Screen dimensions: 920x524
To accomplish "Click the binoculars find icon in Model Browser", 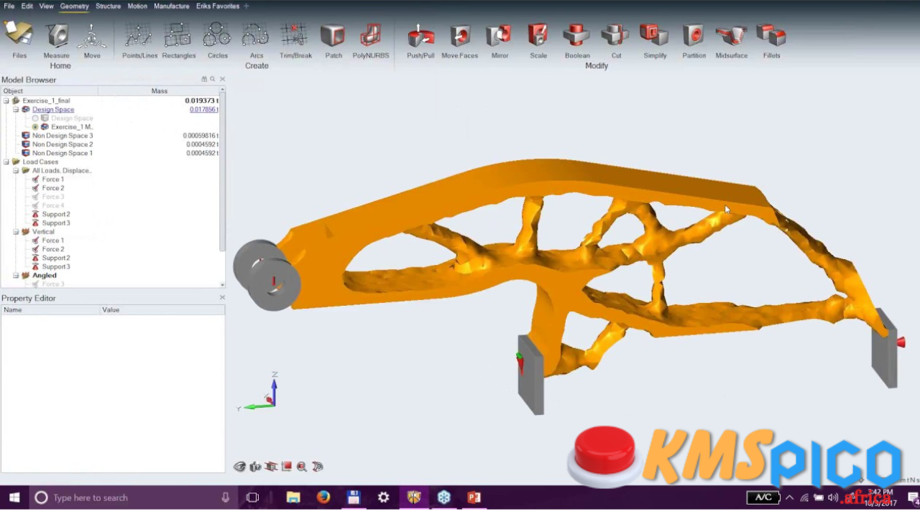I will pos(204,80).
